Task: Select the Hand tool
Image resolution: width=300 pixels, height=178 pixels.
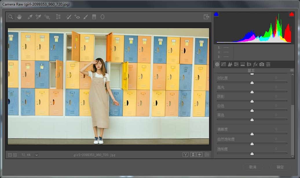Action: (19, 17)
